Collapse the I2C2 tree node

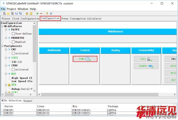6,58
